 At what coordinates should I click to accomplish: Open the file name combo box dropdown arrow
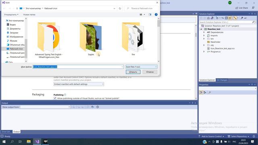pyautogui.click(x=122, y=67)
